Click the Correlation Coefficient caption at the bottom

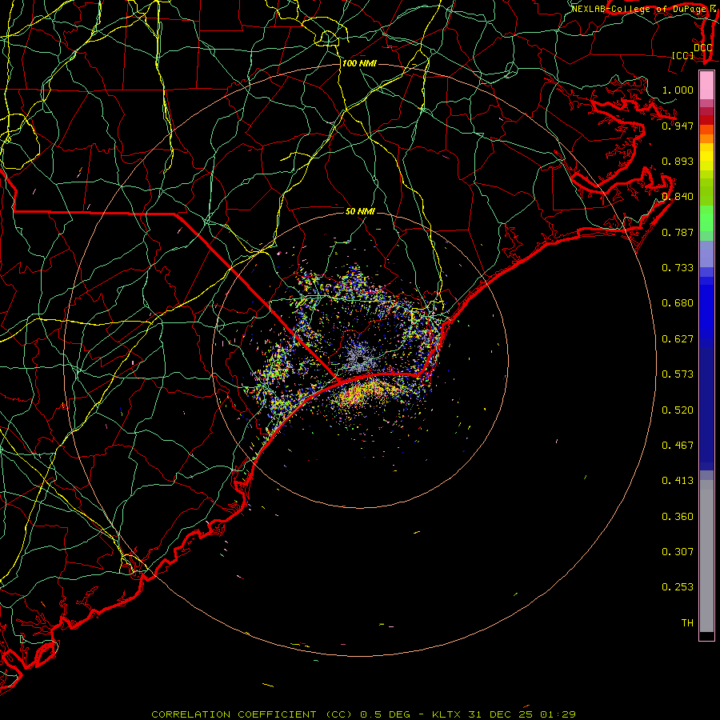(x=363, y=714)
